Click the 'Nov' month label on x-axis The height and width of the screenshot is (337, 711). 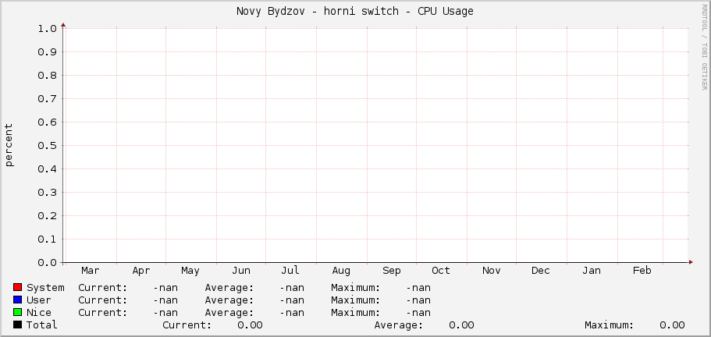[x=492, y=271]
